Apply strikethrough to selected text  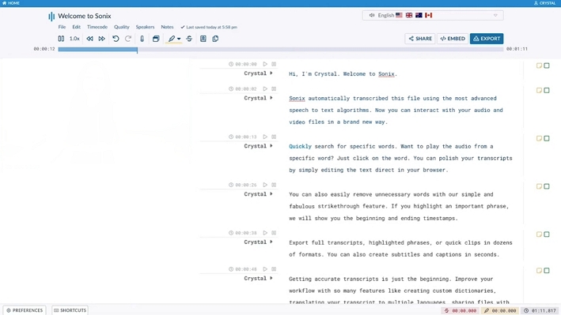coord(189,39)
